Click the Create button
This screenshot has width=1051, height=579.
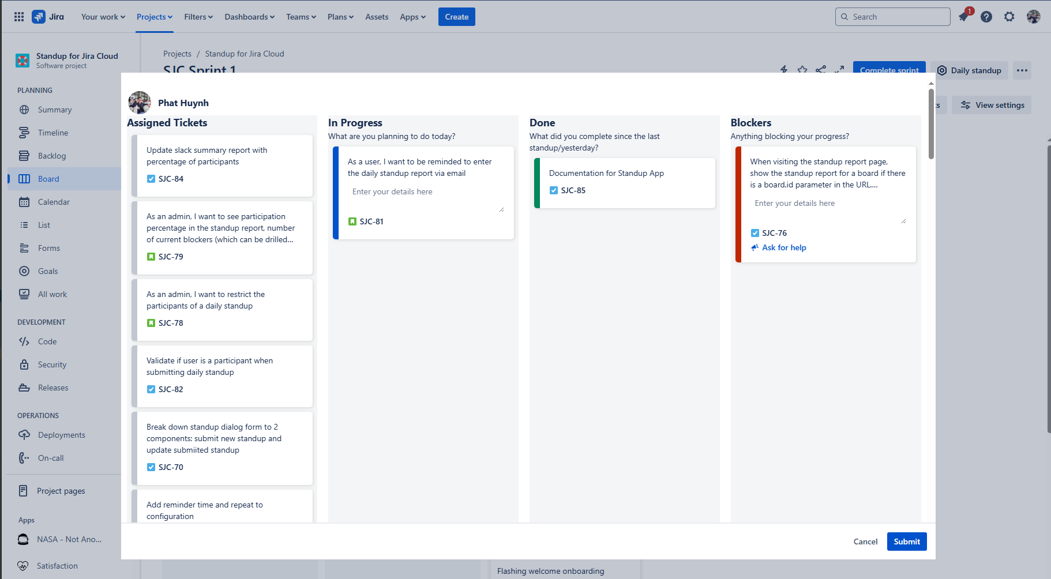click(x=457, y=17)
